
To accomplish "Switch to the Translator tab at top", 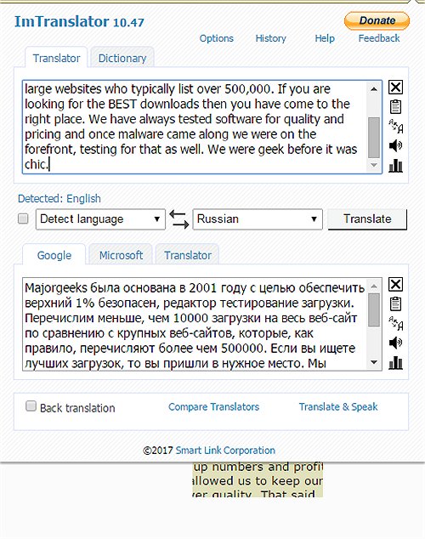I will pos(56,58).
